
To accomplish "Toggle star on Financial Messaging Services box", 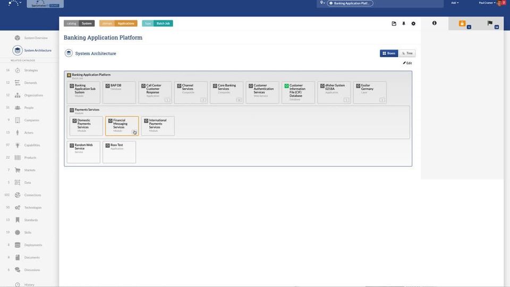I will tap(110, 121).
